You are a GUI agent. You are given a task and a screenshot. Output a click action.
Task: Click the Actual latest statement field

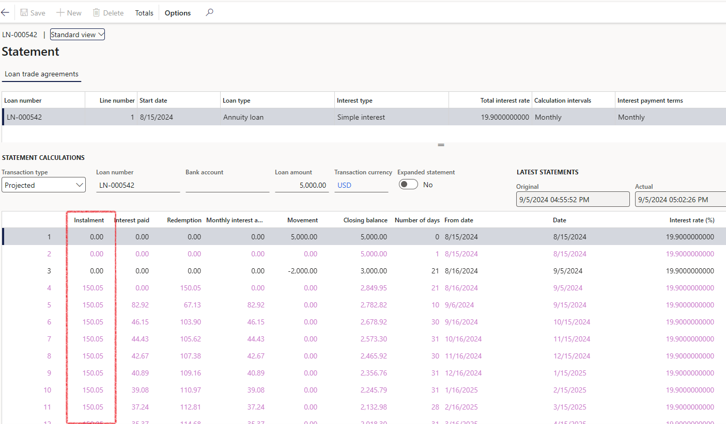pyautogui.click(x=681, y=199)
